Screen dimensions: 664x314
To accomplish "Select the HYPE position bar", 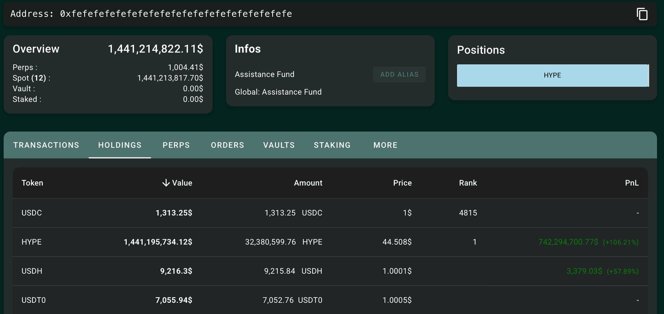I will coord(552,75).
